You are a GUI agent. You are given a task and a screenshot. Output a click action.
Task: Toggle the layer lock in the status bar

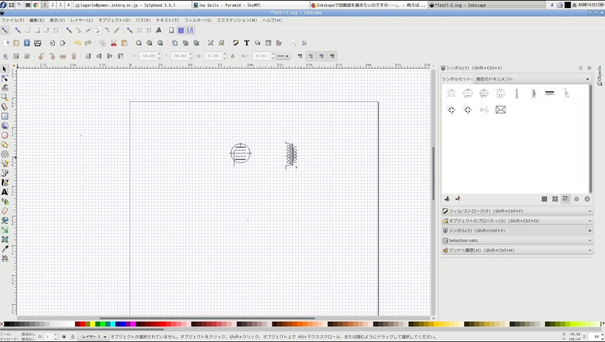pyautogui.click(x=72, y=336)
